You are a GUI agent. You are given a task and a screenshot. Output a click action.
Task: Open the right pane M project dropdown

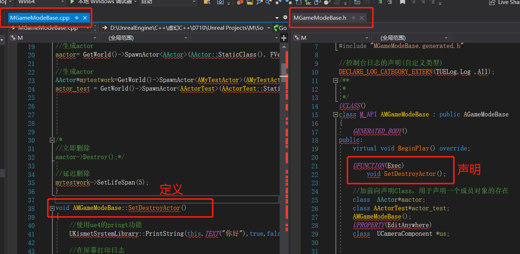(x=331, y=38)
